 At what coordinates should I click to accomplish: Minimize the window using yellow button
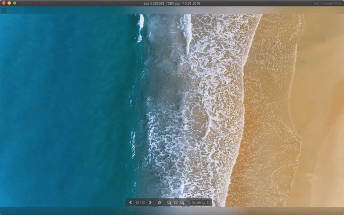[x=9, y=3]
